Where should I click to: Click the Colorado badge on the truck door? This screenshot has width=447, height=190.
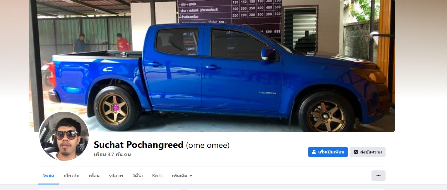[267, 93]
